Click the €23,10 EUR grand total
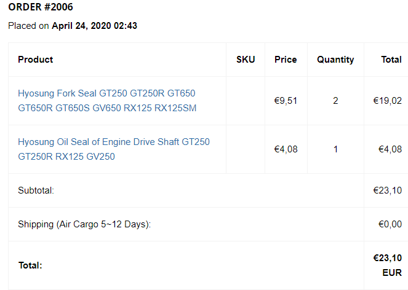 point(388,265)
